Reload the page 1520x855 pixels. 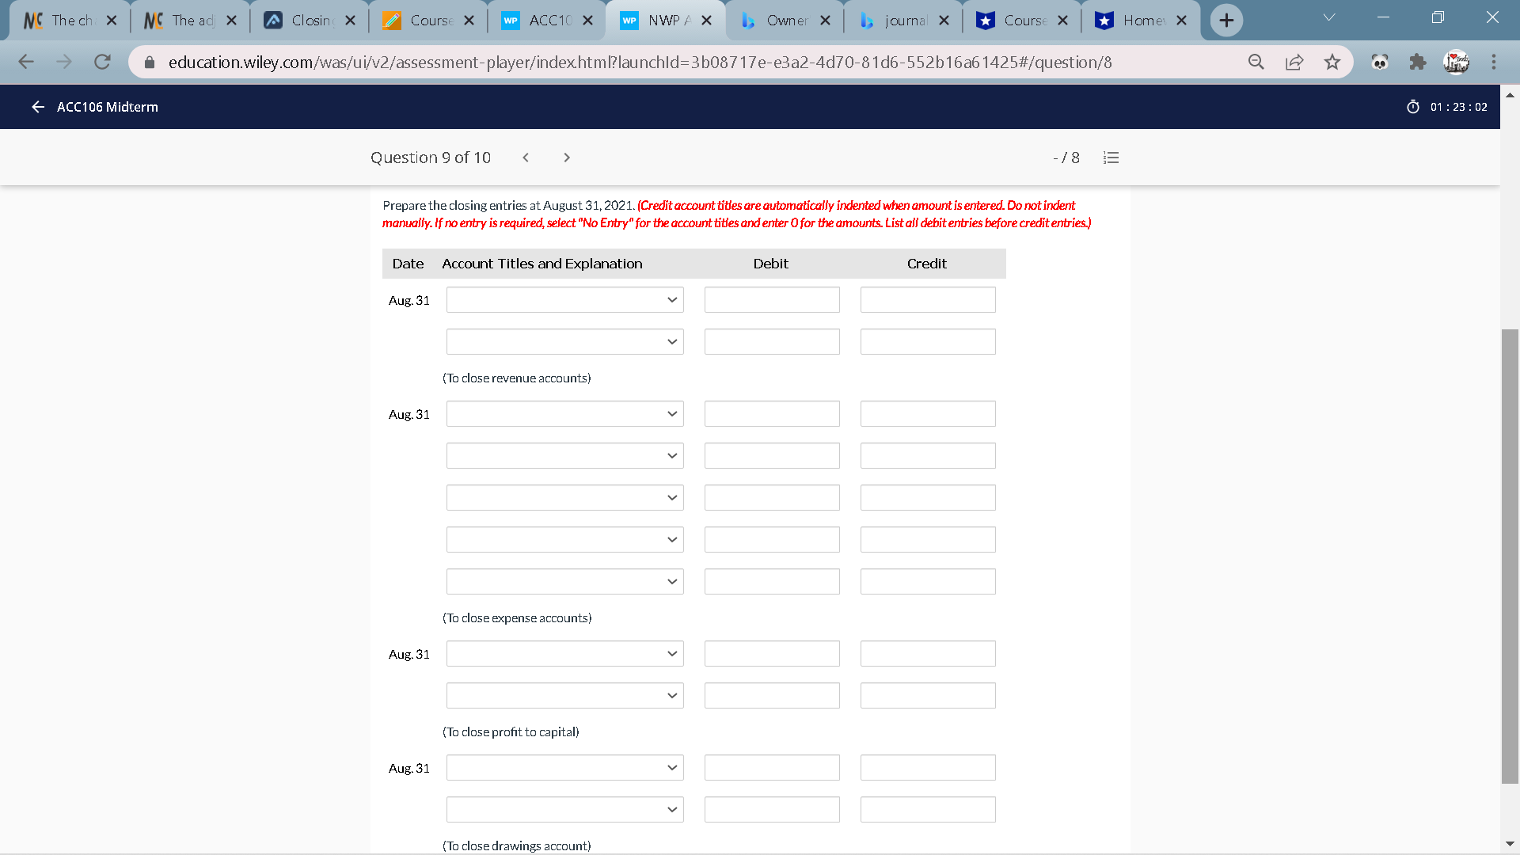coord(102,62)
